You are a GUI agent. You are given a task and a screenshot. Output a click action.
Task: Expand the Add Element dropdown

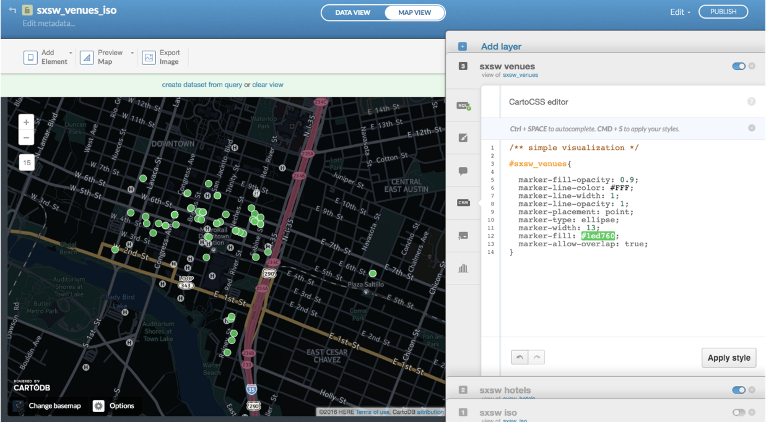71,53
